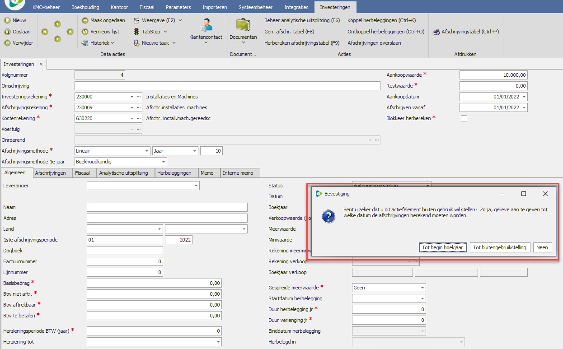Click into the Omschrijving text field

coord(227,86)
